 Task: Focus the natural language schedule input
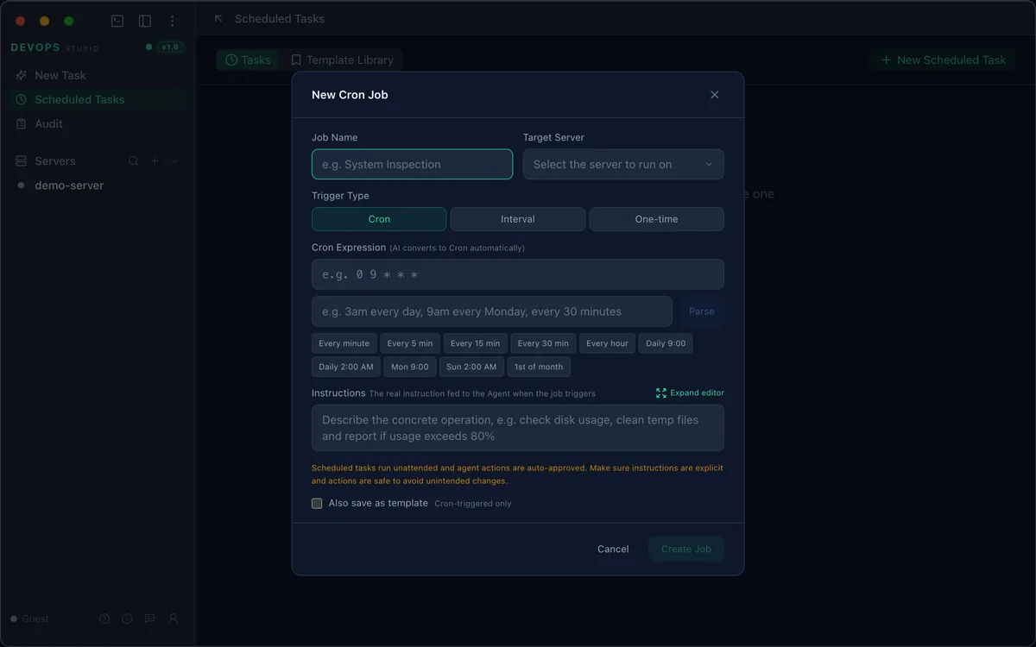coord(492,311)
